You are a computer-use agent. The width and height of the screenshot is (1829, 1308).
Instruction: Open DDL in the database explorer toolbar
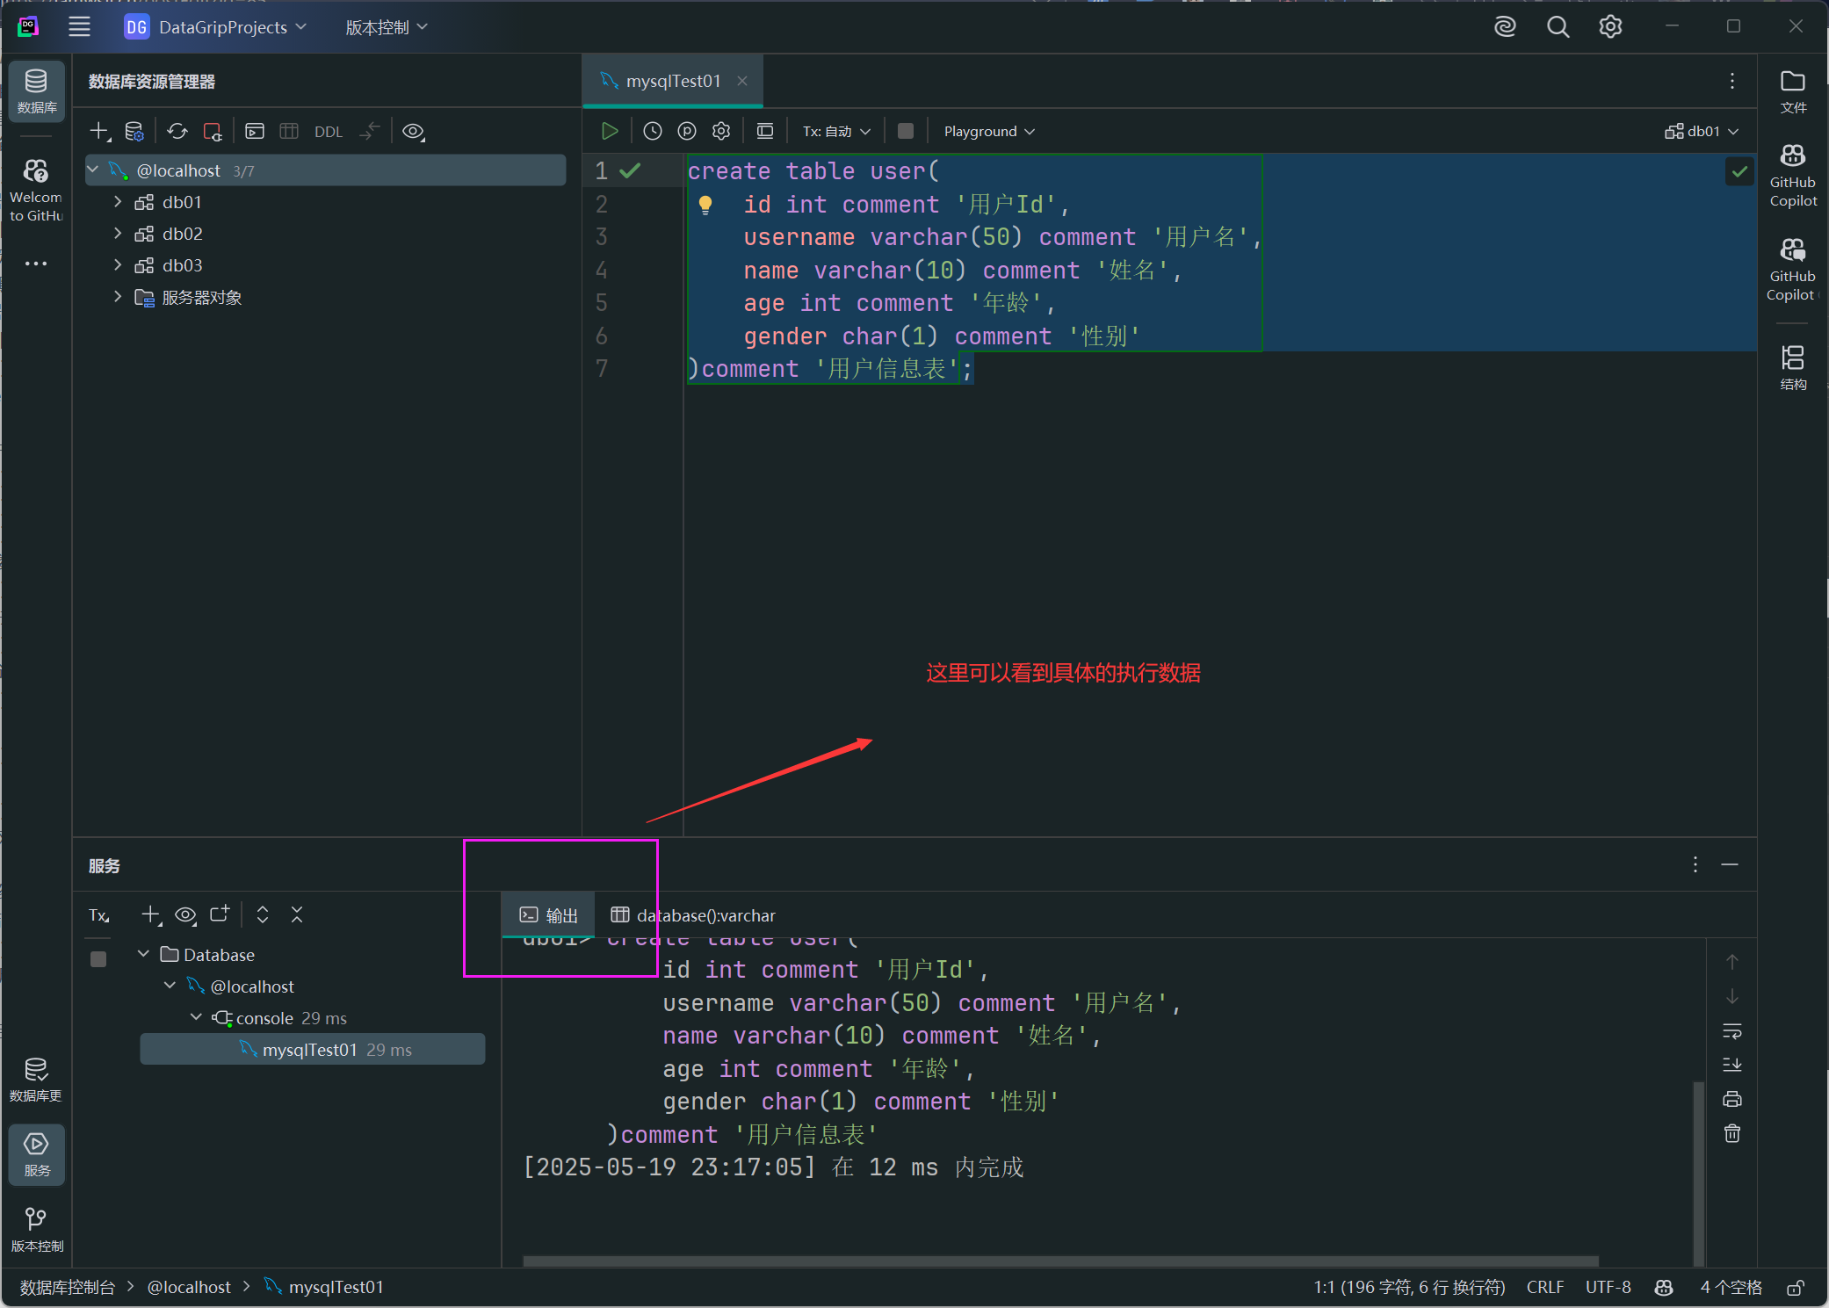328,132
